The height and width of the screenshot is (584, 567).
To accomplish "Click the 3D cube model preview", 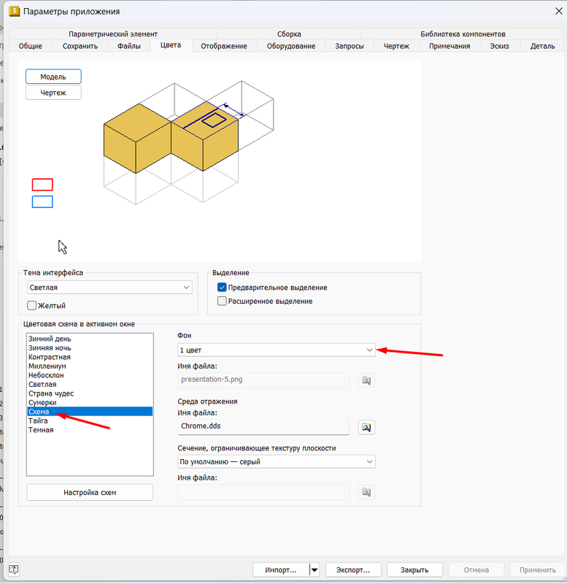I will tap(188, 142).
